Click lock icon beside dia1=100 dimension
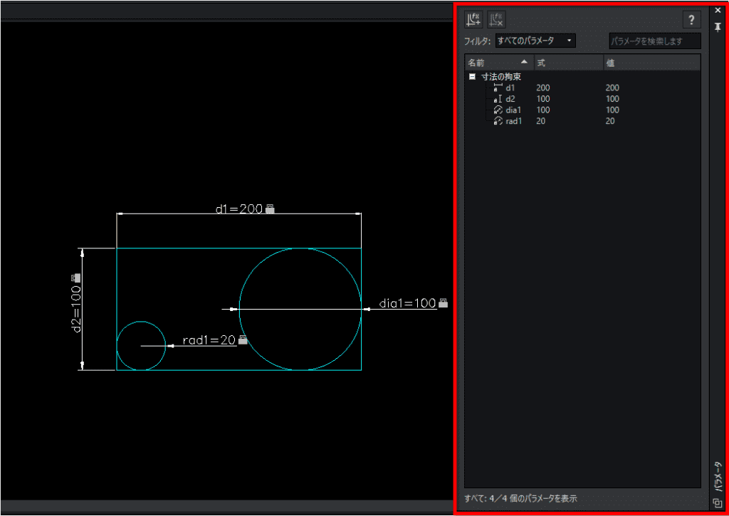Viewport: 729px width, 516px height. (x=443, y=303)
